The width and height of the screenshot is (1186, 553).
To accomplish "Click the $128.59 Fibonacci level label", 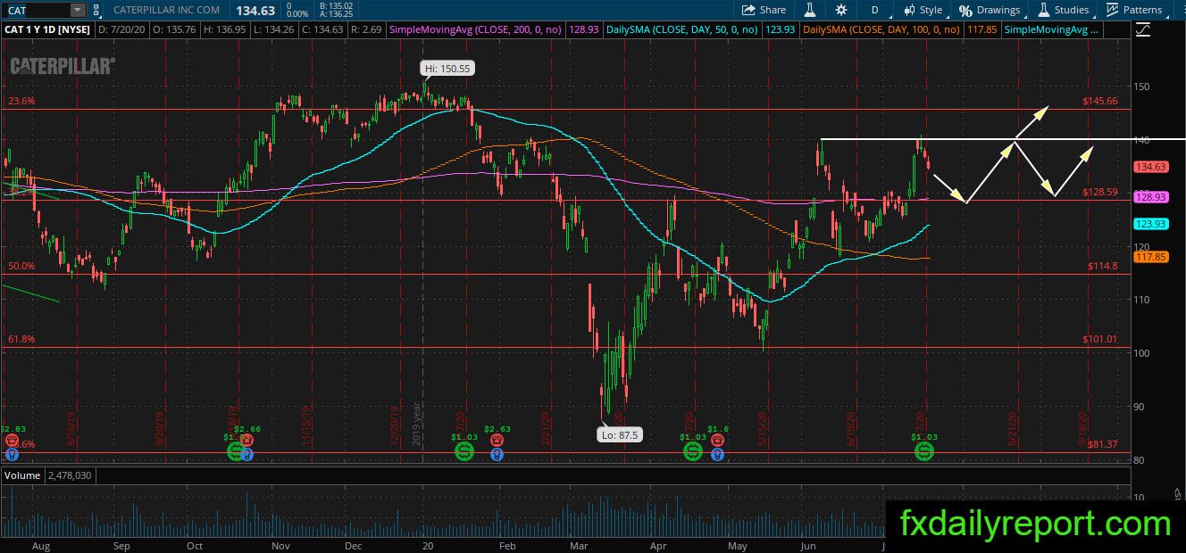I will click(x=1099, y=192).
